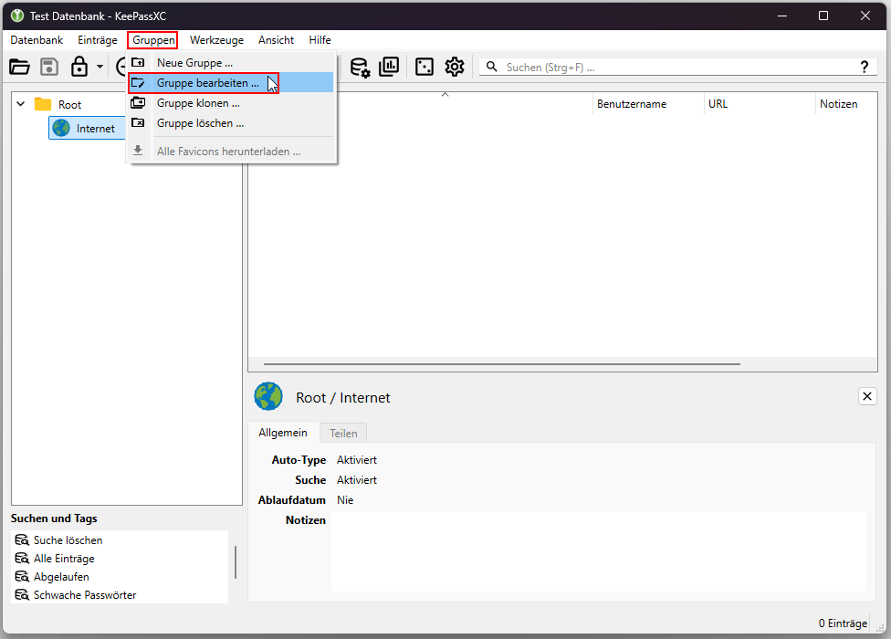This screenshot has height=639, width=891.
Task: Click the globe icon beside Root / Internet
Action: pos(268,396)
